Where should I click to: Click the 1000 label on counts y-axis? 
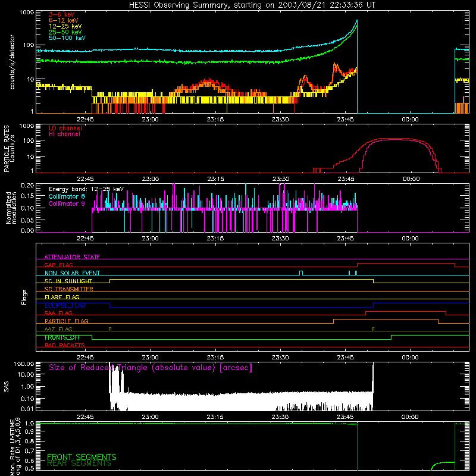(27, 12)
